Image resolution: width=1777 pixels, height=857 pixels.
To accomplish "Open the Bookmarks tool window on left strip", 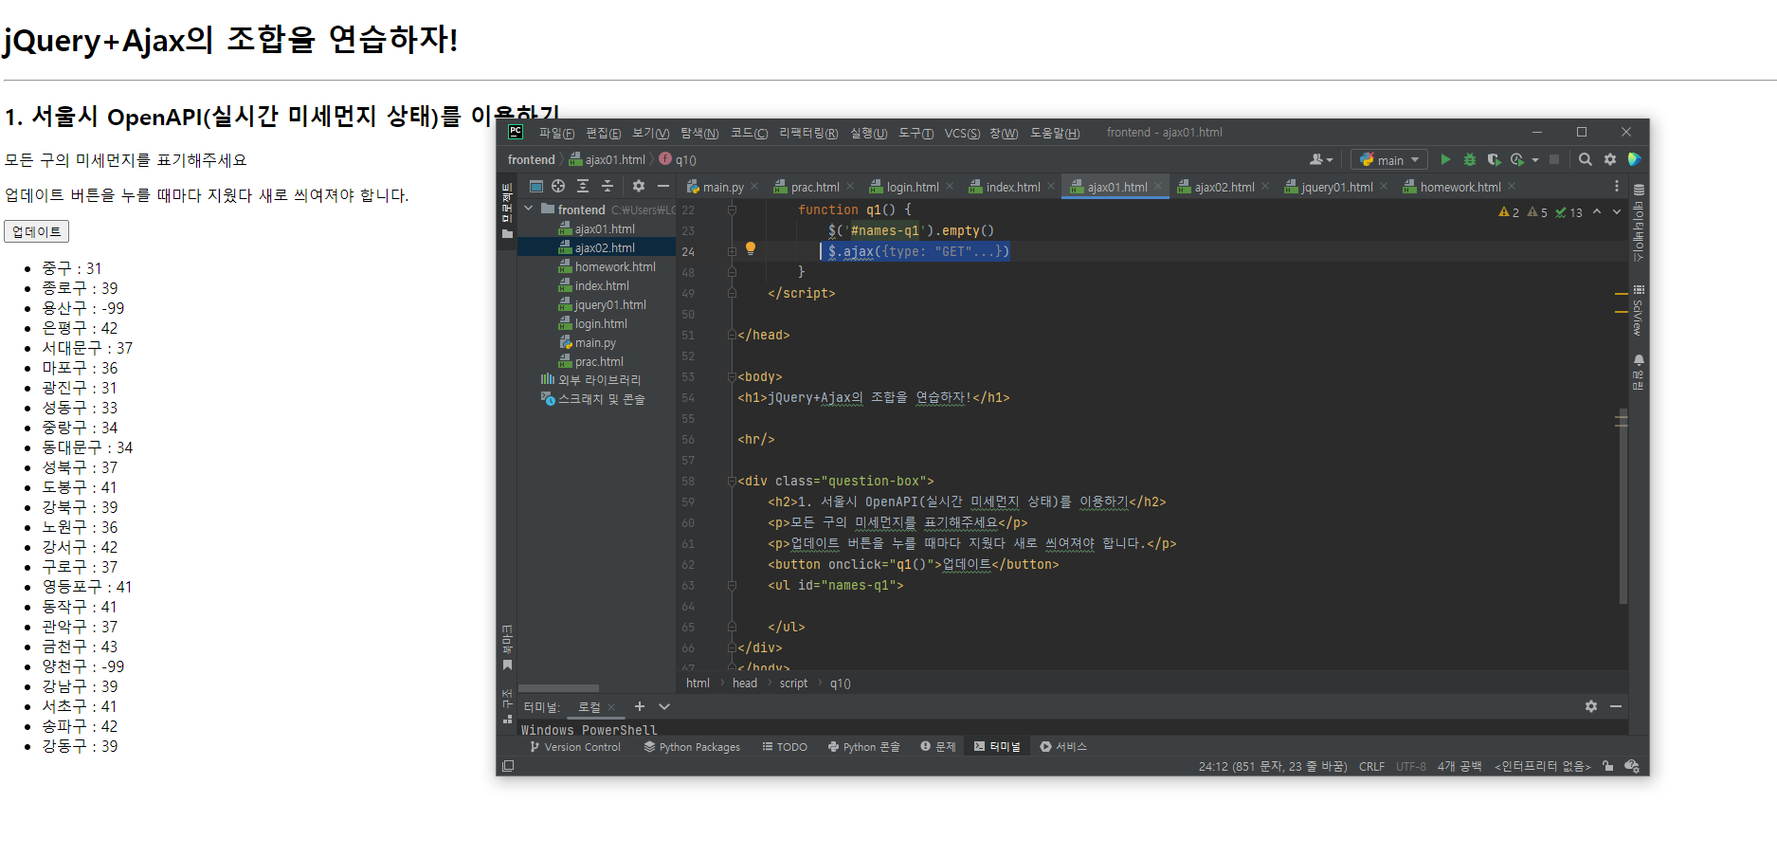I will [507, 647].
